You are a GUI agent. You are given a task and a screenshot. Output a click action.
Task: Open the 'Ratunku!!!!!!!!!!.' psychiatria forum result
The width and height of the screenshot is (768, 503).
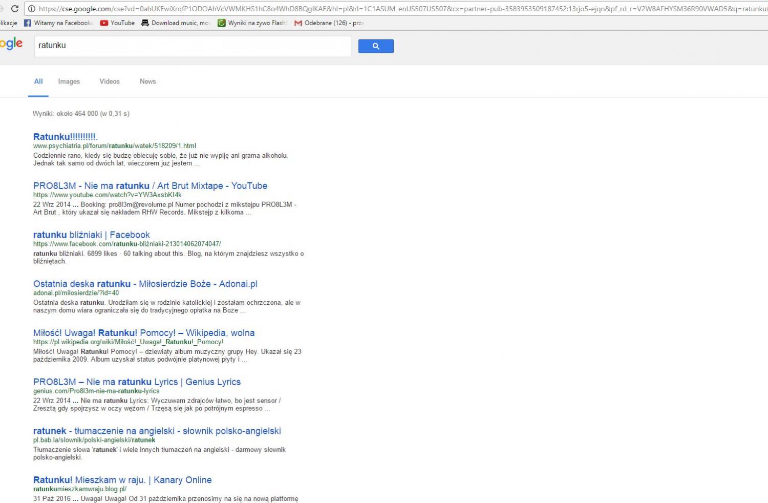click(65, 137)
